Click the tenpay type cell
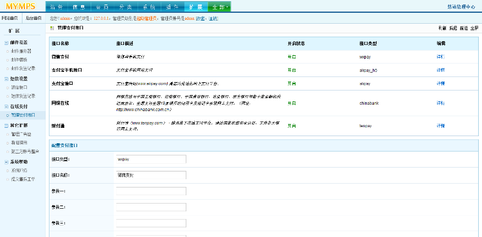This screenshot has width=482, height=237. tap(365, 126)
